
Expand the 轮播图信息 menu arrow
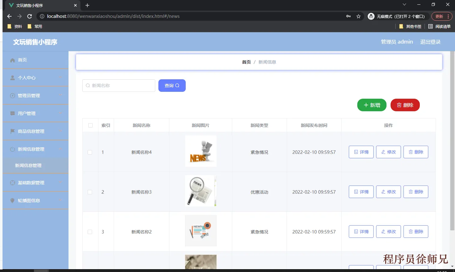(61, 200)
